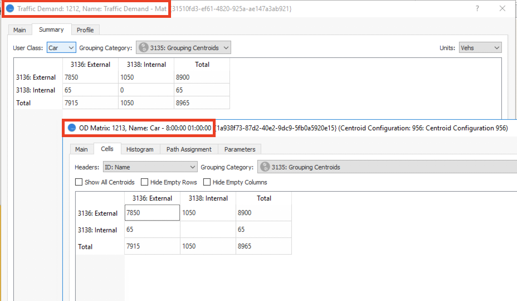The height and width of the screenshot is (301, 517).
Task: Click the Help question mark button
Action: pyautogui.click(x=477, y=9)
